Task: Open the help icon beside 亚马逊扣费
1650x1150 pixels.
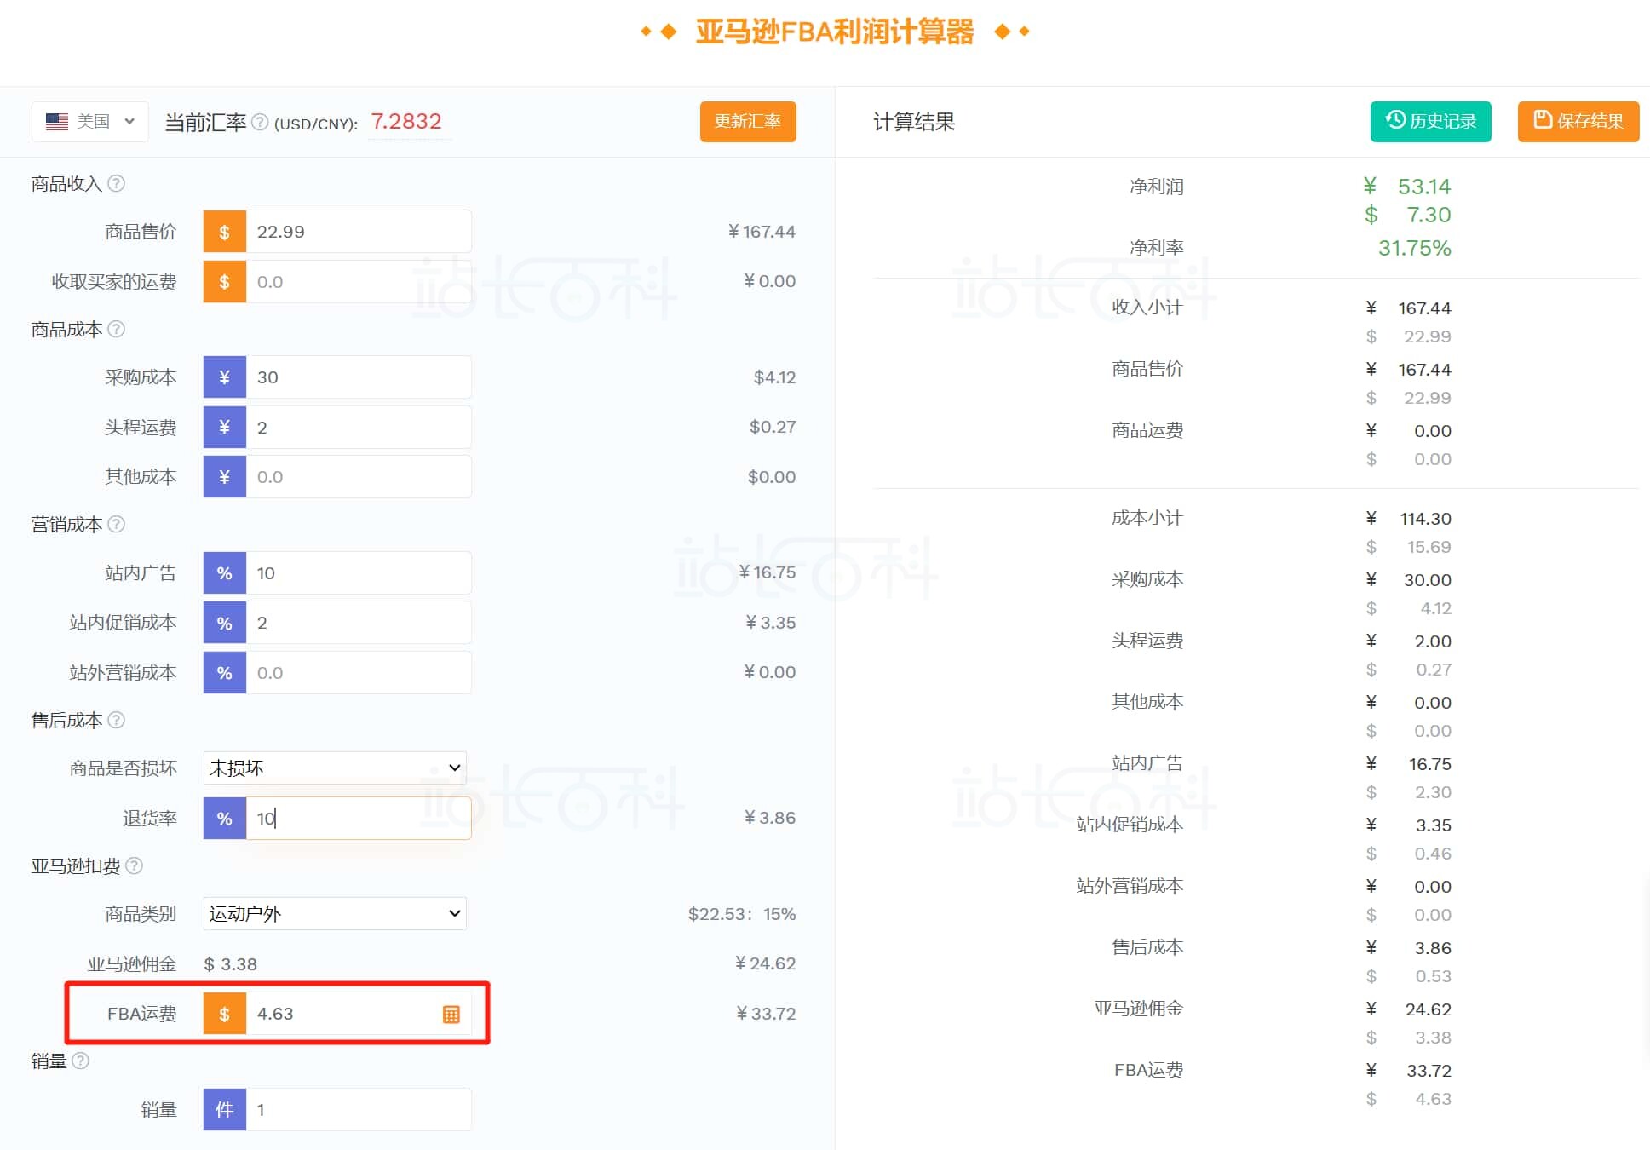Action: (134, 866)
